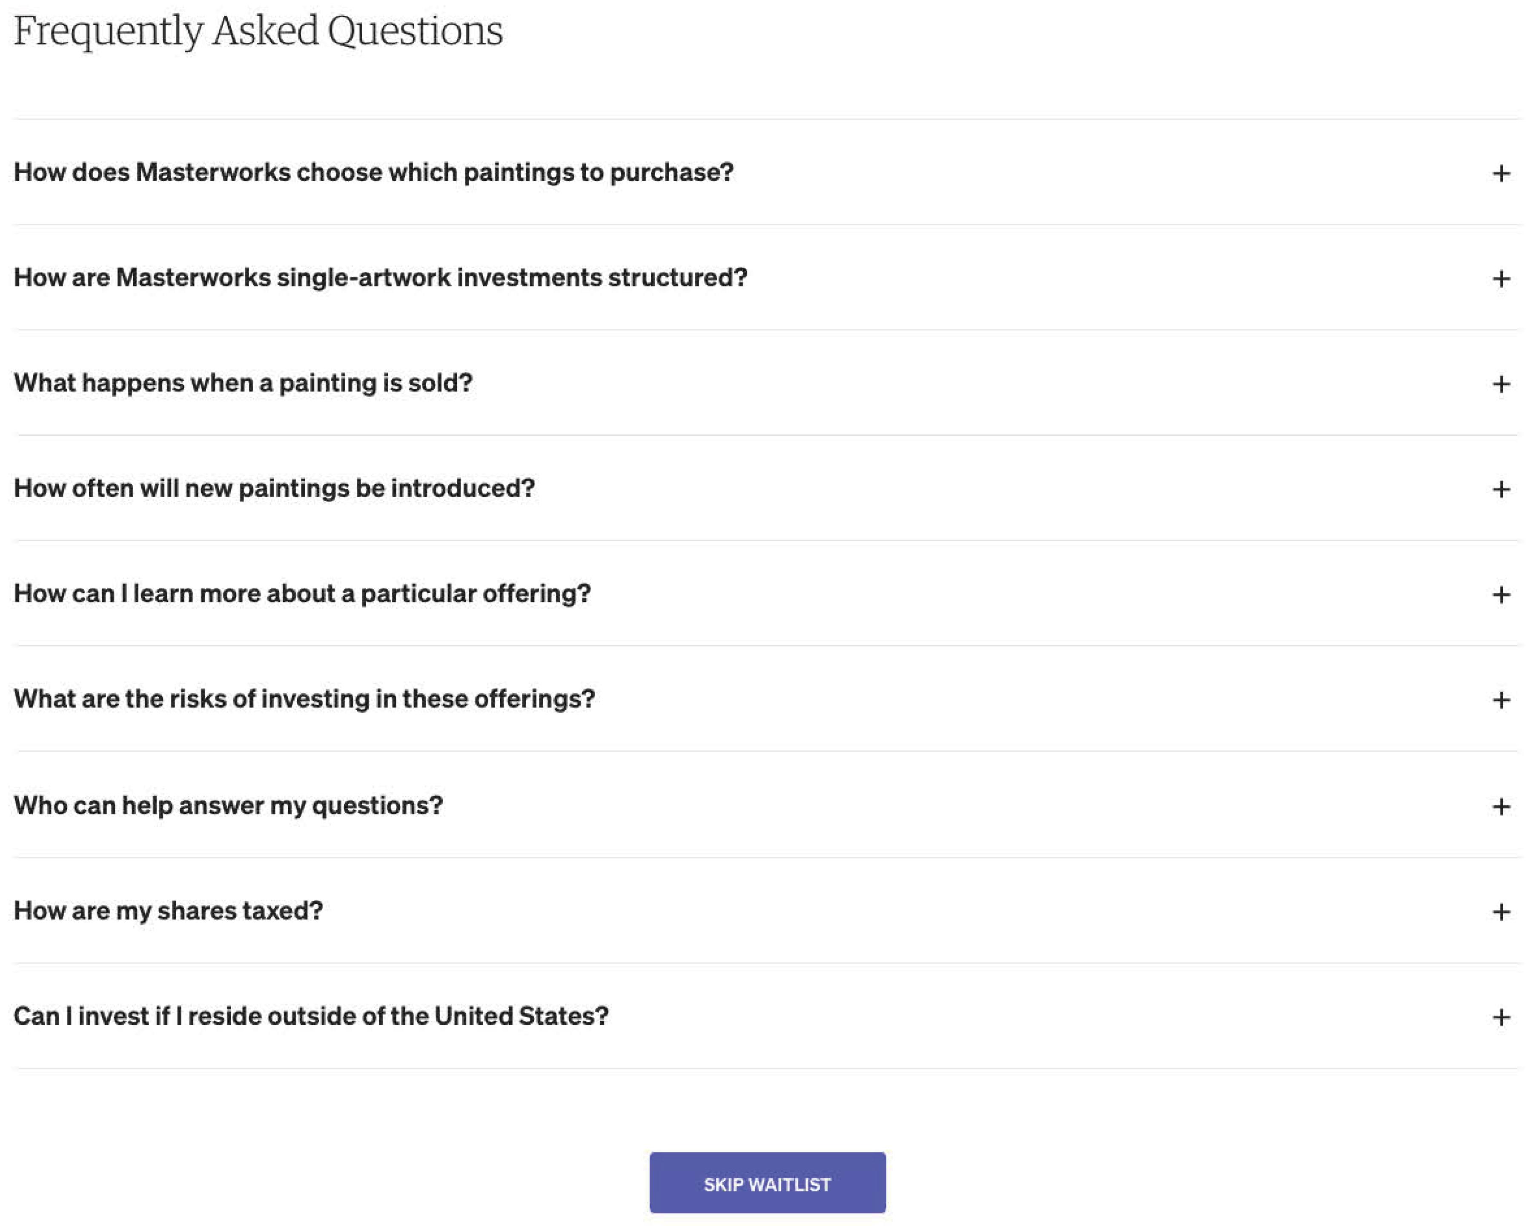
Task: Expand 'How does Masterworks choose which paintings to purchase?'
Action: [x=373, y=172]
